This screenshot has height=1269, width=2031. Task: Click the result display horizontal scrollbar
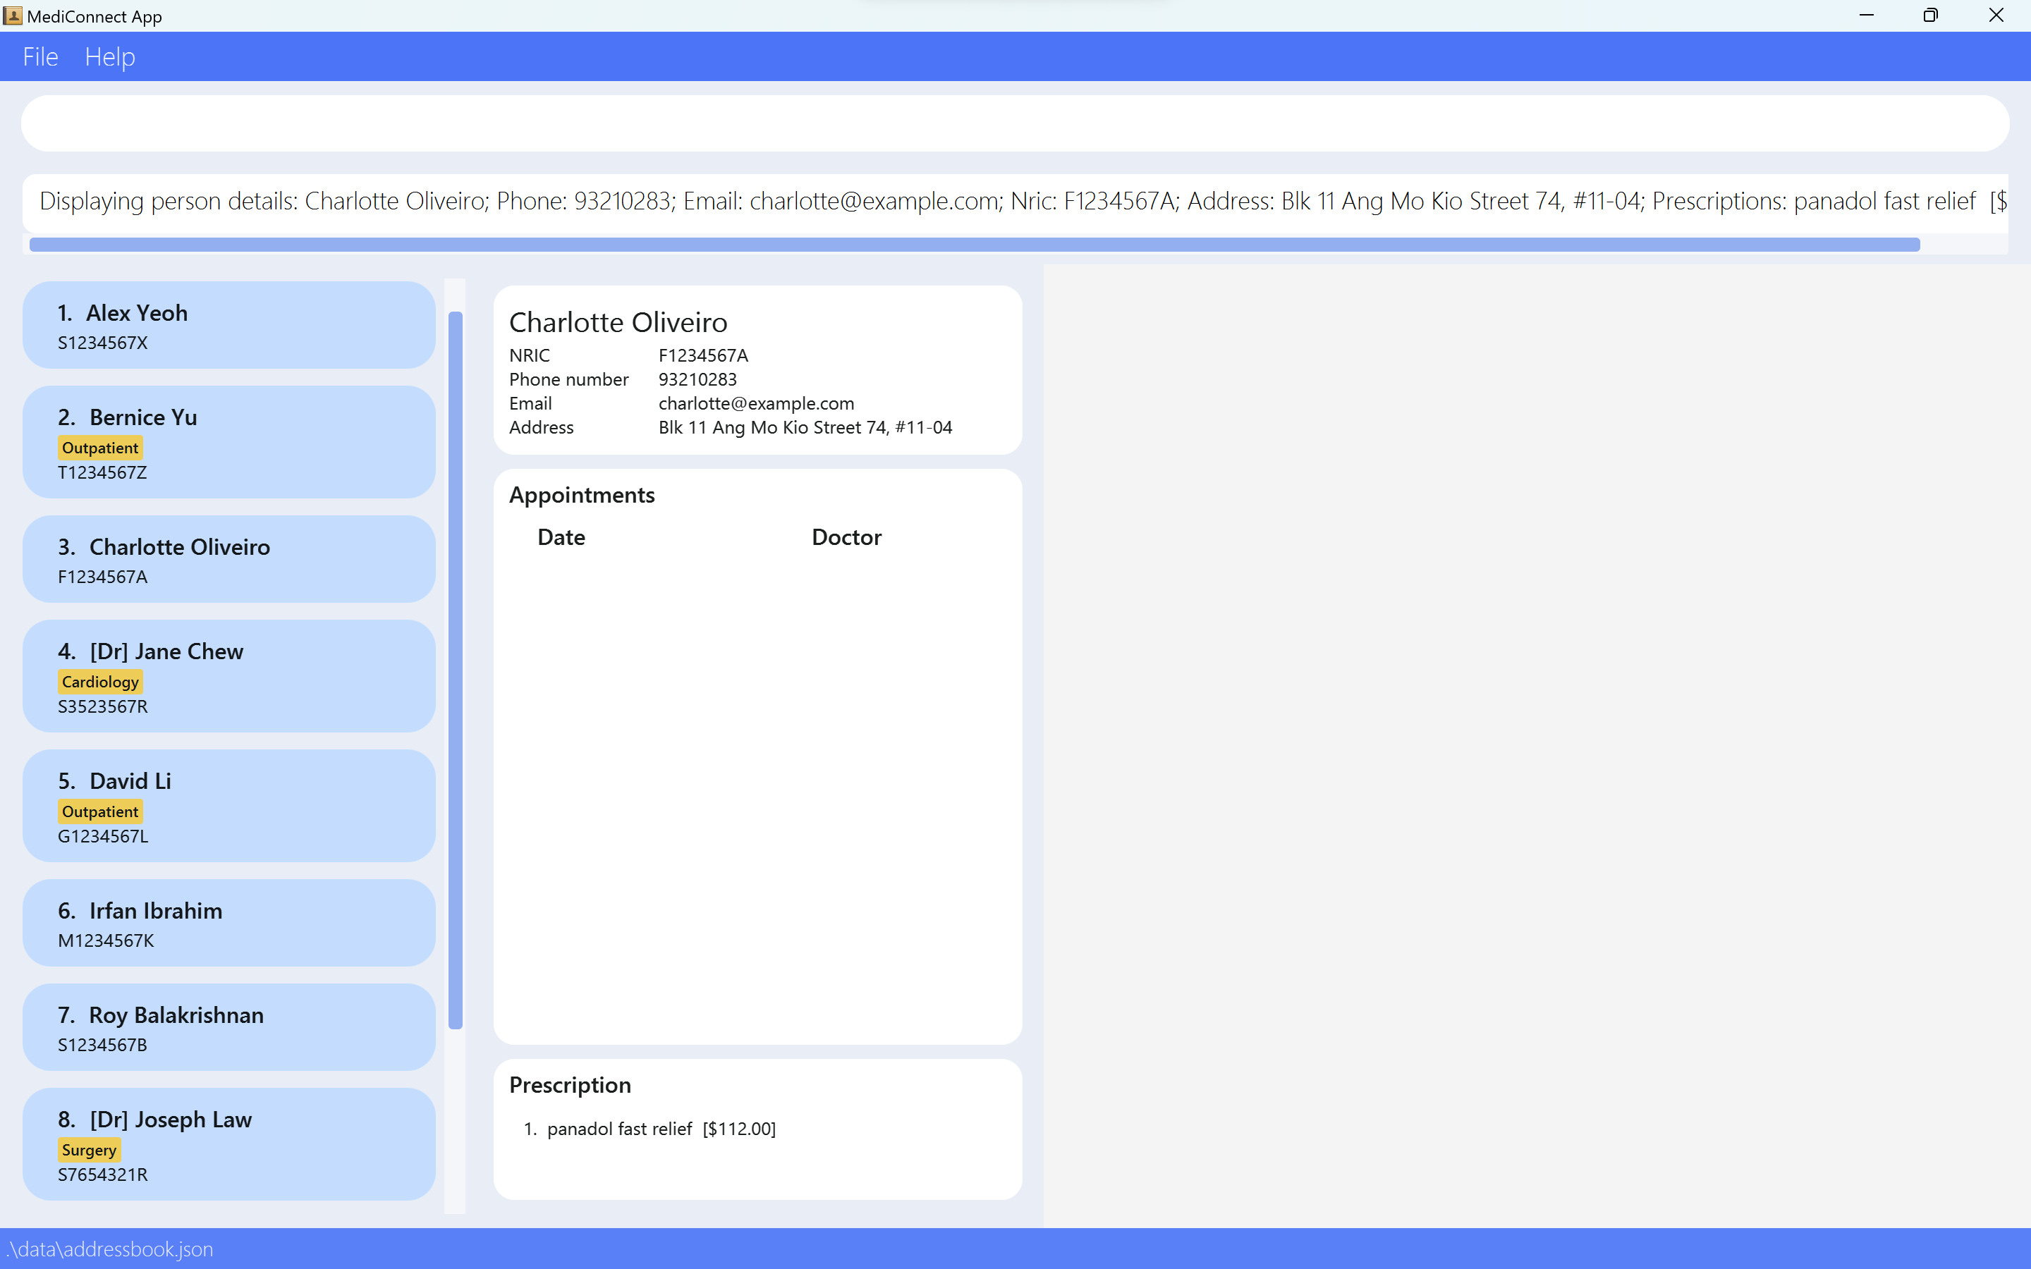pos(973,245)
